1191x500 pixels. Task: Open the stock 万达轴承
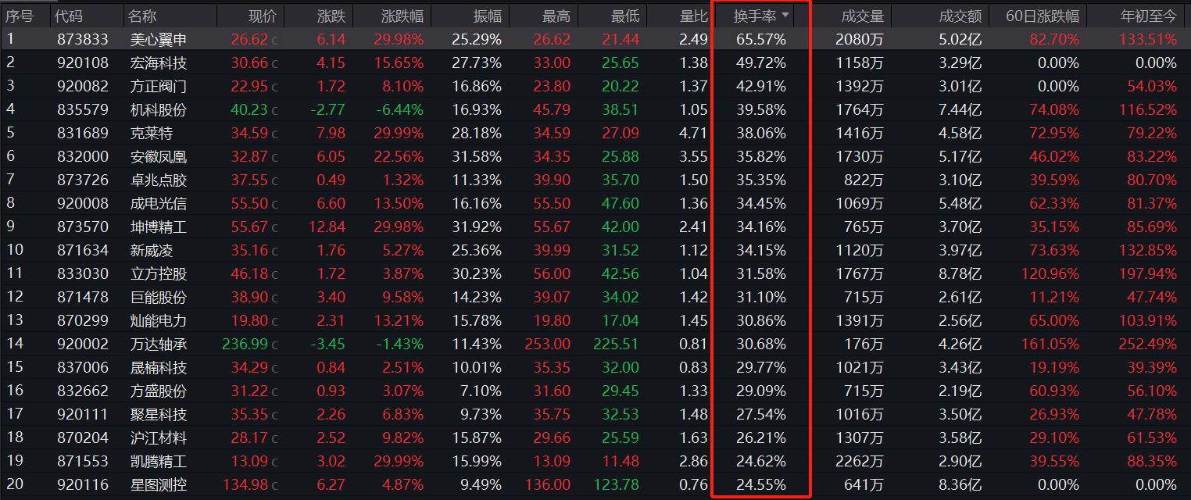159,344
